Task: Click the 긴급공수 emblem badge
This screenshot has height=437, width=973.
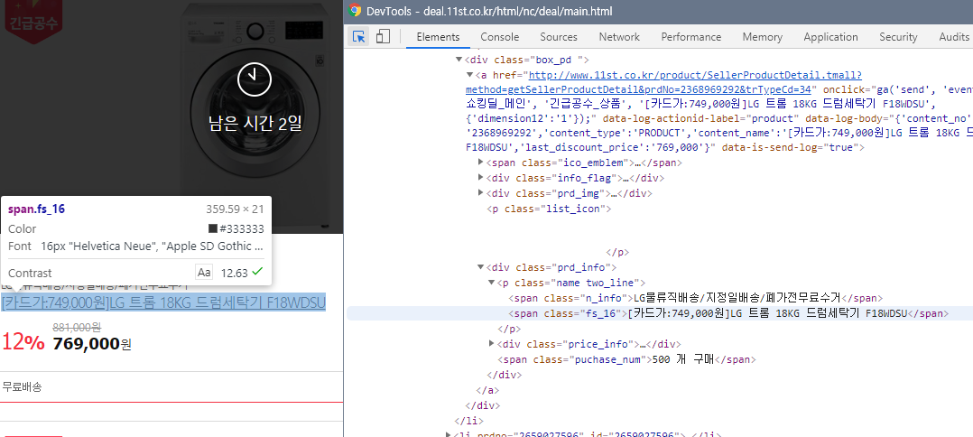Action: click(x=32, y=21)
